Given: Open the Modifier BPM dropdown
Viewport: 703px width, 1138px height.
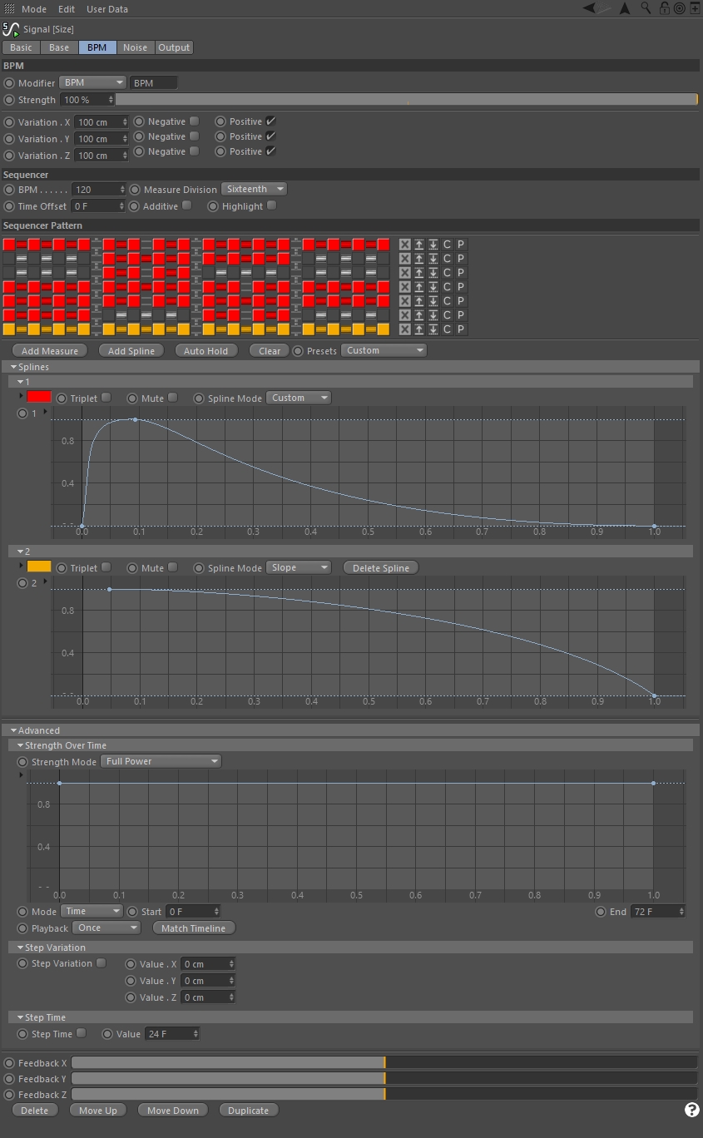Looking at the screenshot, I should pos(93,83).
